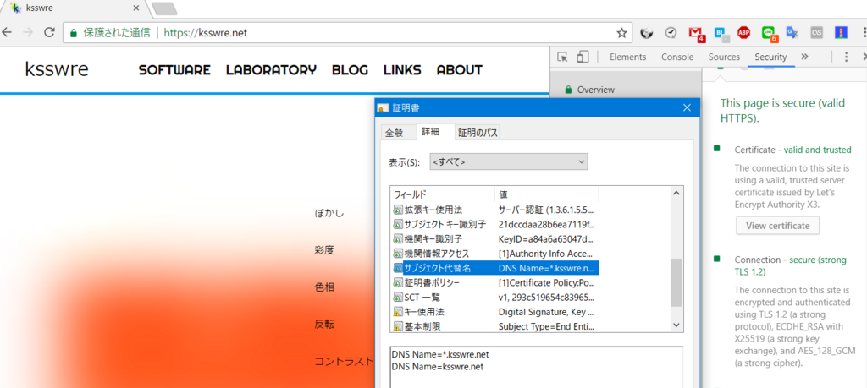Open the ABOUT navigation link

click(x=460, y=70)
